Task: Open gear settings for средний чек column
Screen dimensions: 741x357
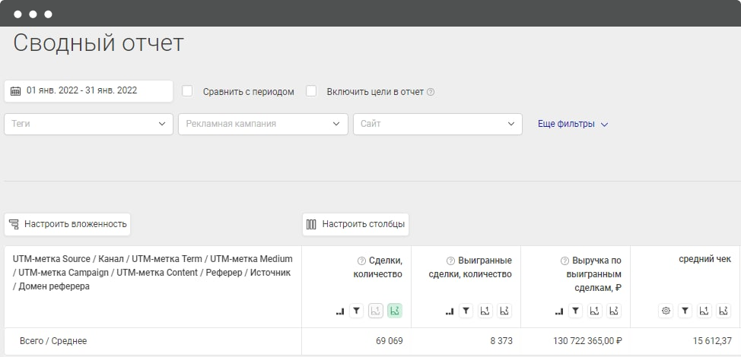Action: [666, 311]
